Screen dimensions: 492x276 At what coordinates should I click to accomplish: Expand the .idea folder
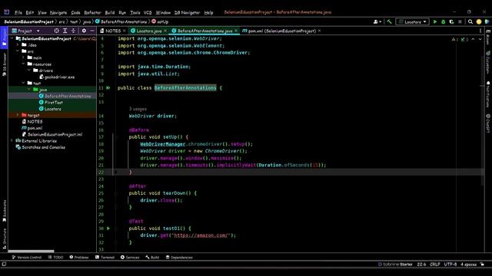18,44
